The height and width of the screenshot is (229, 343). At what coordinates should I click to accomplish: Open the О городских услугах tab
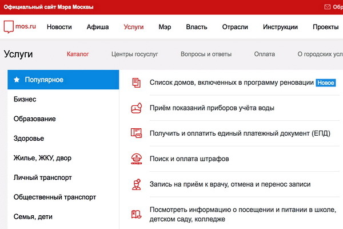[320, 54]
